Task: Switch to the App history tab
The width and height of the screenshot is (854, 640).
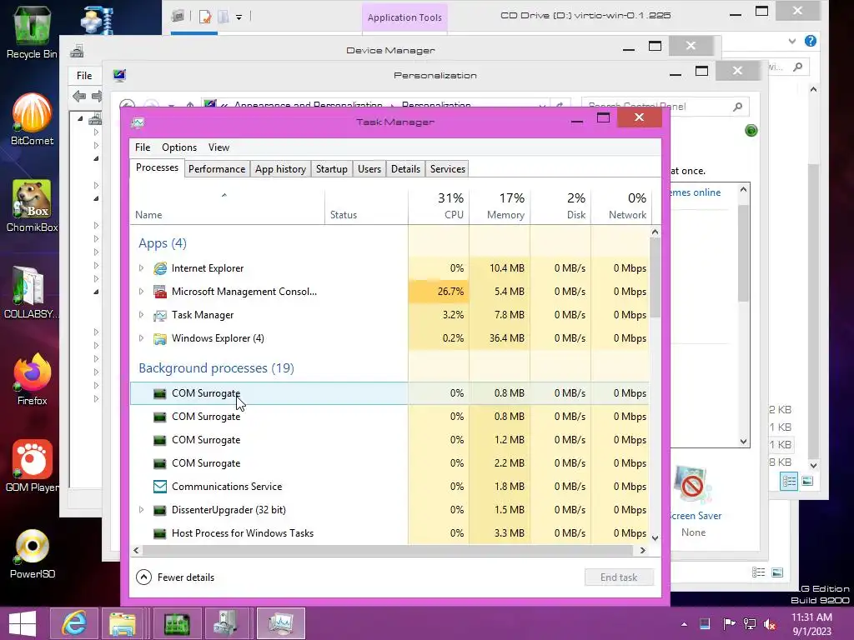Action: [x=280, y=169]
